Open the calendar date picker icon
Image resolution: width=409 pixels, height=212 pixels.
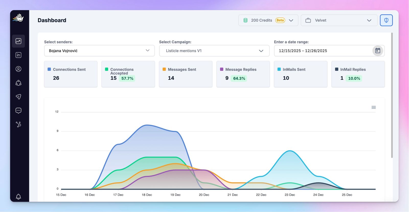(x=378, y=51)
